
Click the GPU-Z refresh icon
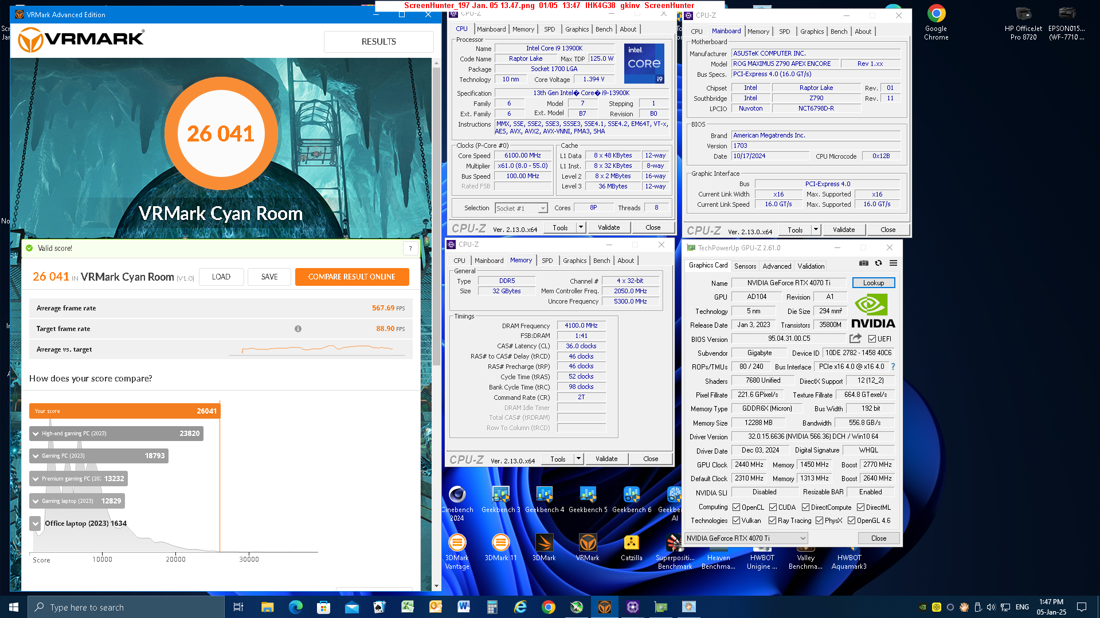tap(878, 263)
